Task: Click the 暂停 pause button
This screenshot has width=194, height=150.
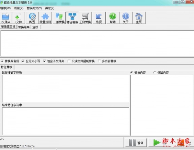Action: coord(136,143)
